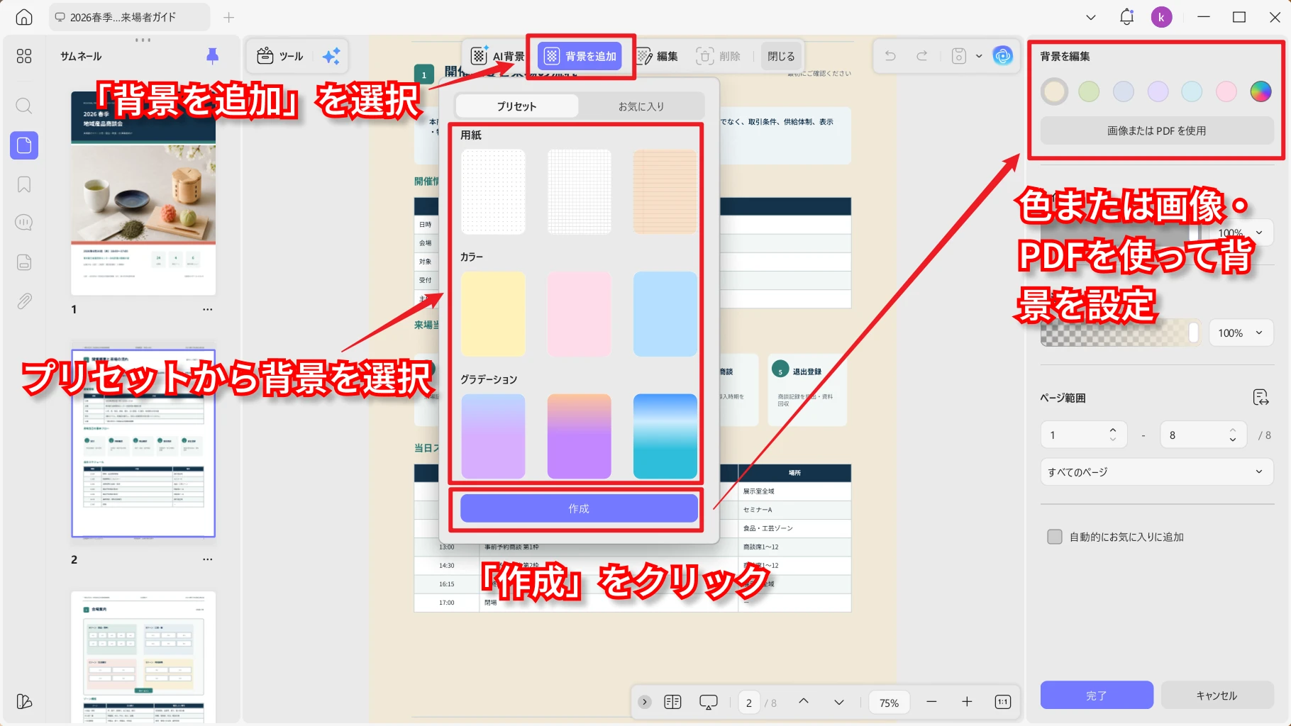Screen dimensions: 1291x726
Task: Switch to お気に入り tab
Action: 641,106
